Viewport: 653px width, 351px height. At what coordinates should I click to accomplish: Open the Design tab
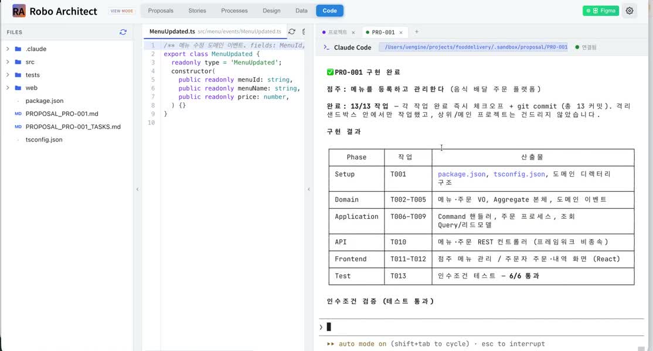click(x=271, y=11)
